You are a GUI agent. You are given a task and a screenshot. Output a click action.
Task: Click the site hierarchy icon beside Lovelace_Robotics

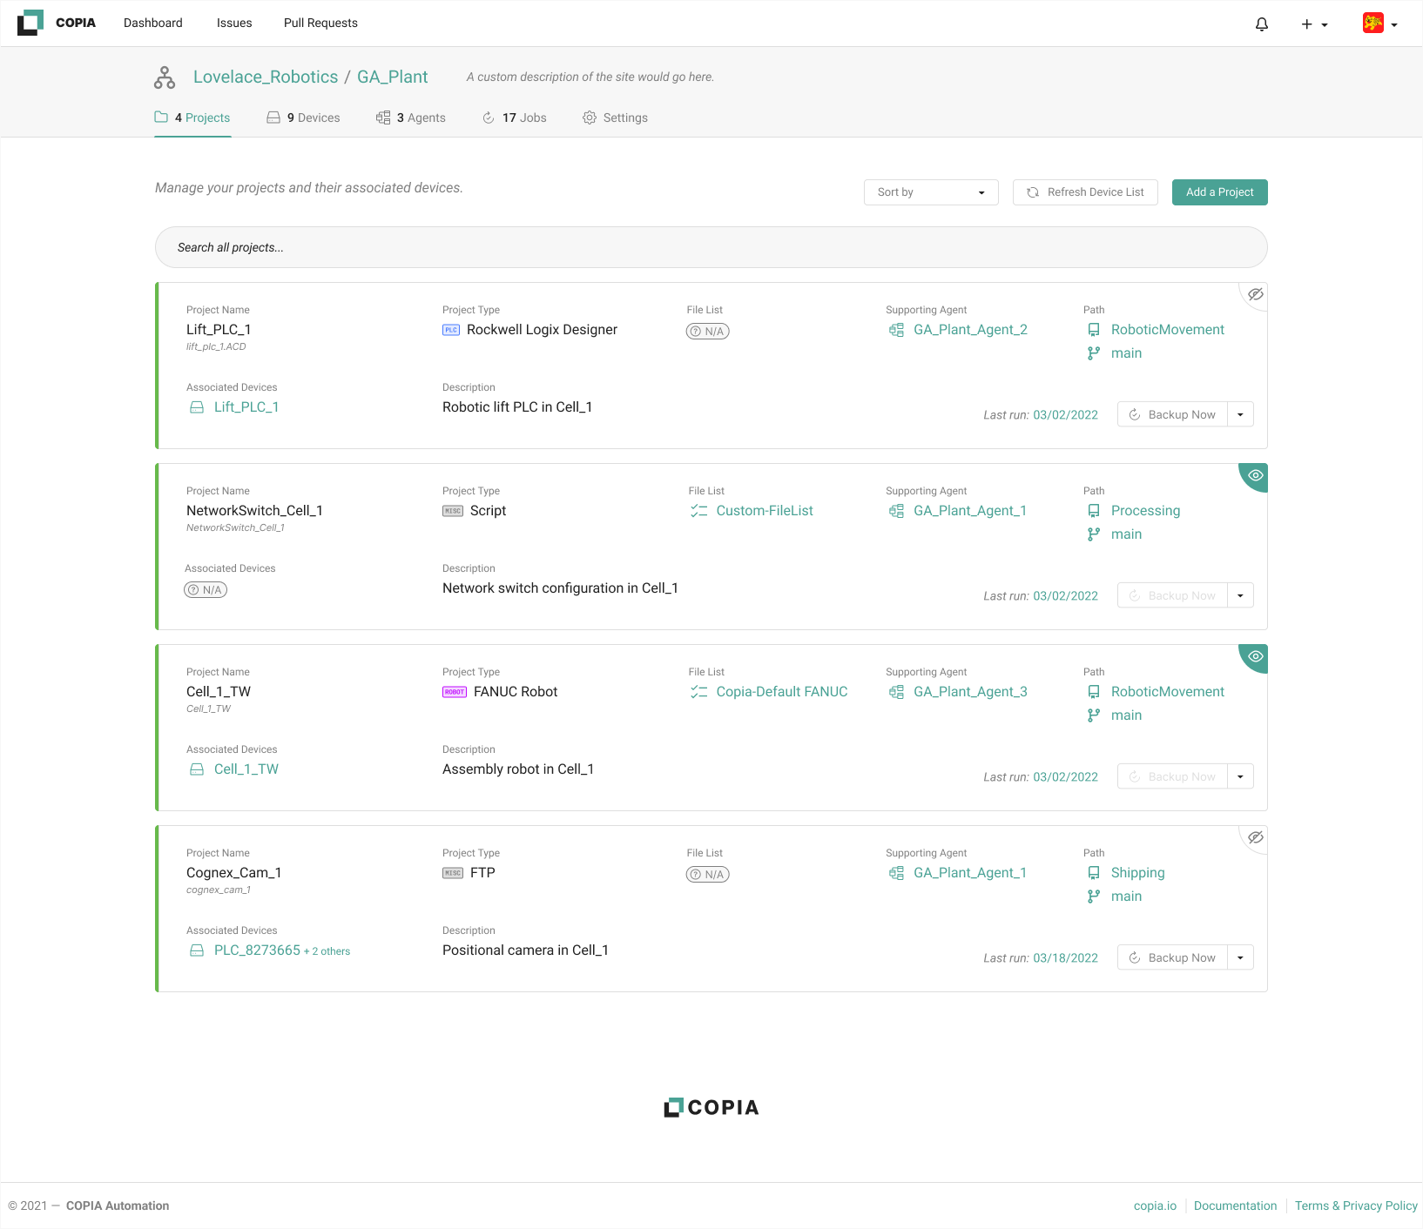[x=164, y=77]
